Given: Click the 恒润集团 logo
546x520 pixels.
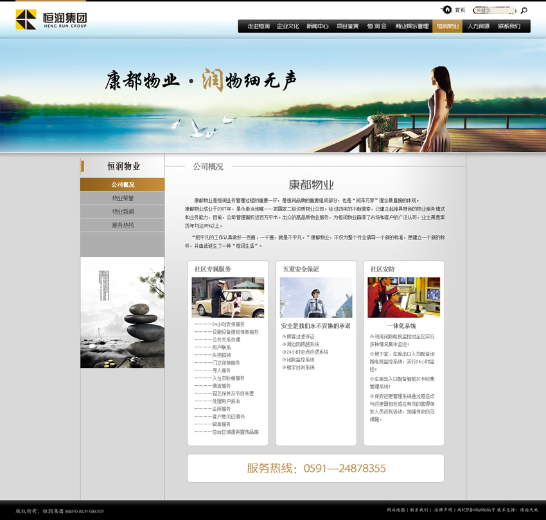Looking at the screenshot, I should coord(51,19).
